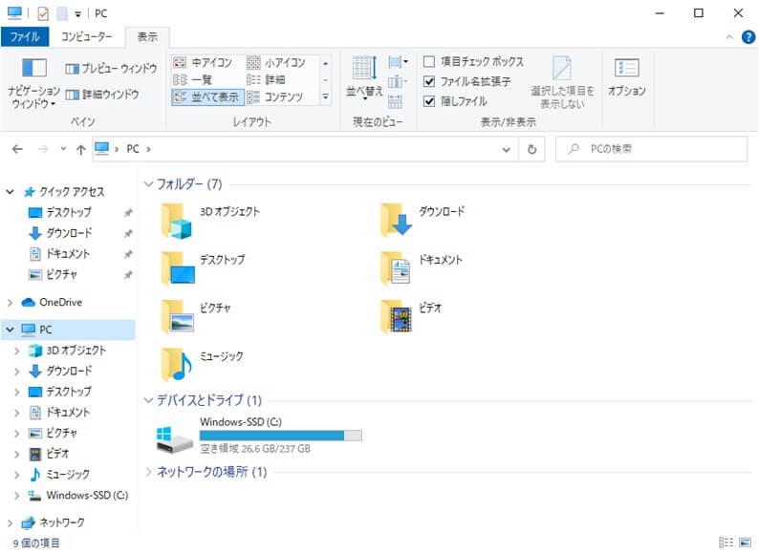
Task: Expand the layout gallery more arrow
Action: click(325, 97)
